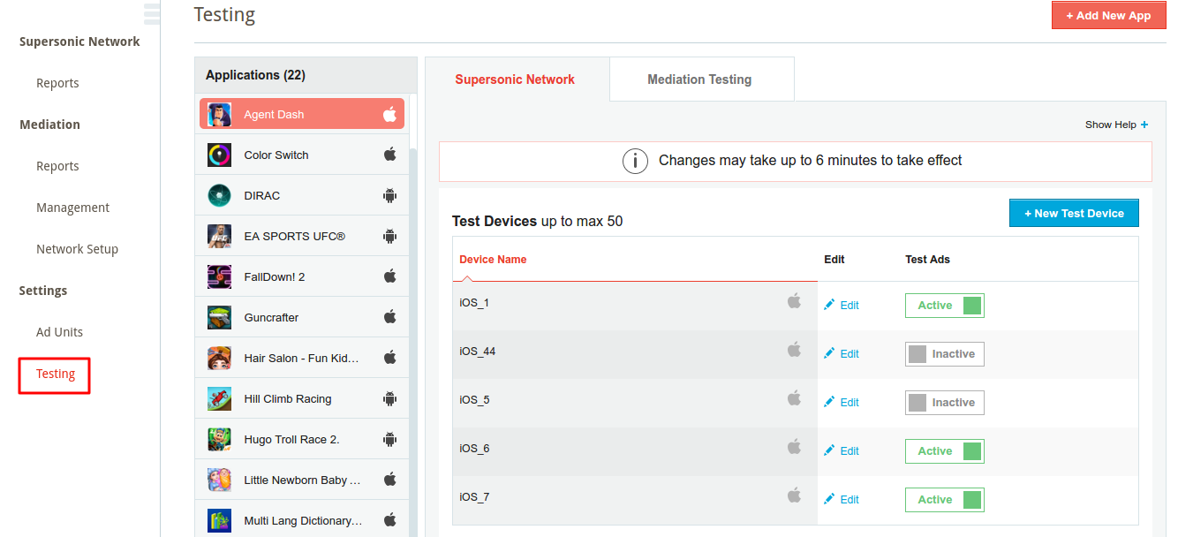
Task: Click the pencil icon for iOS_1
Action: pos(829,305)
